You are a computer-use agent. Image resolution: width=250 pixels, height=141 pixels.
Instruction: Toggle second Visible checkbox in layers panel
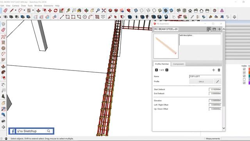[244, 72]
